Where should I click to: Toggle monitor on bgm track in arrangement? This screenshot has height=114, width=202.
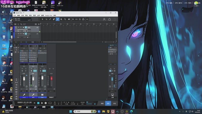(26, 34)
